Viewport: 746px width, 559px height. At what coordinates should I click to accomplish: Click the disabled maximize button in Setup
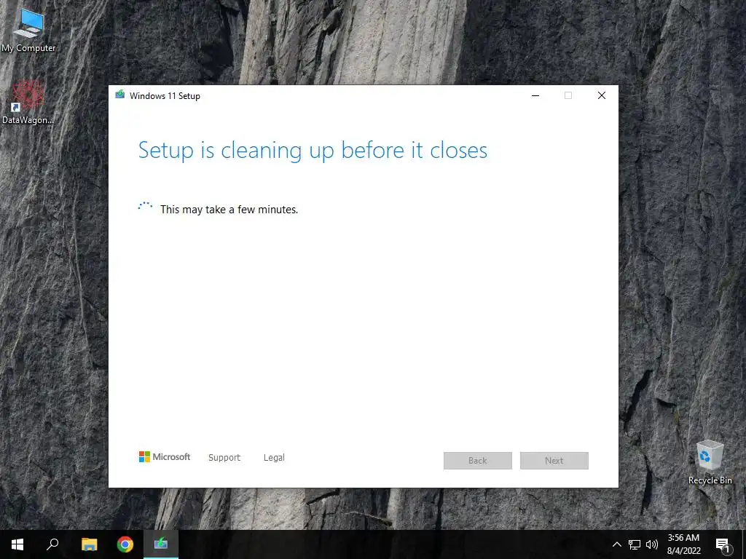[x=568, y=95]
